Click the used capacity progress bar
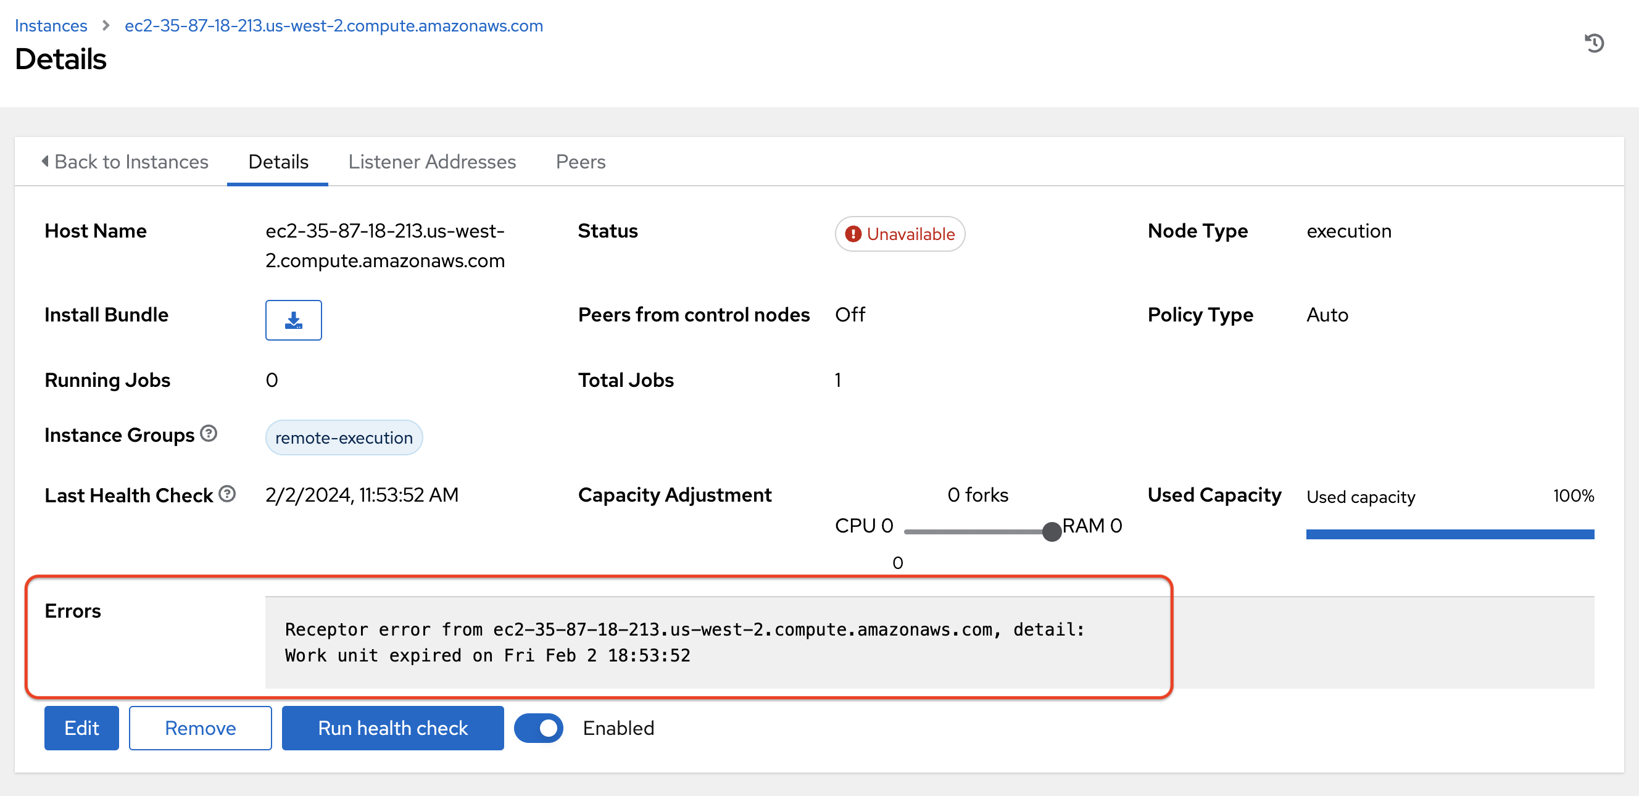Screen dimensions: 1639x796 pos(1450,534)
